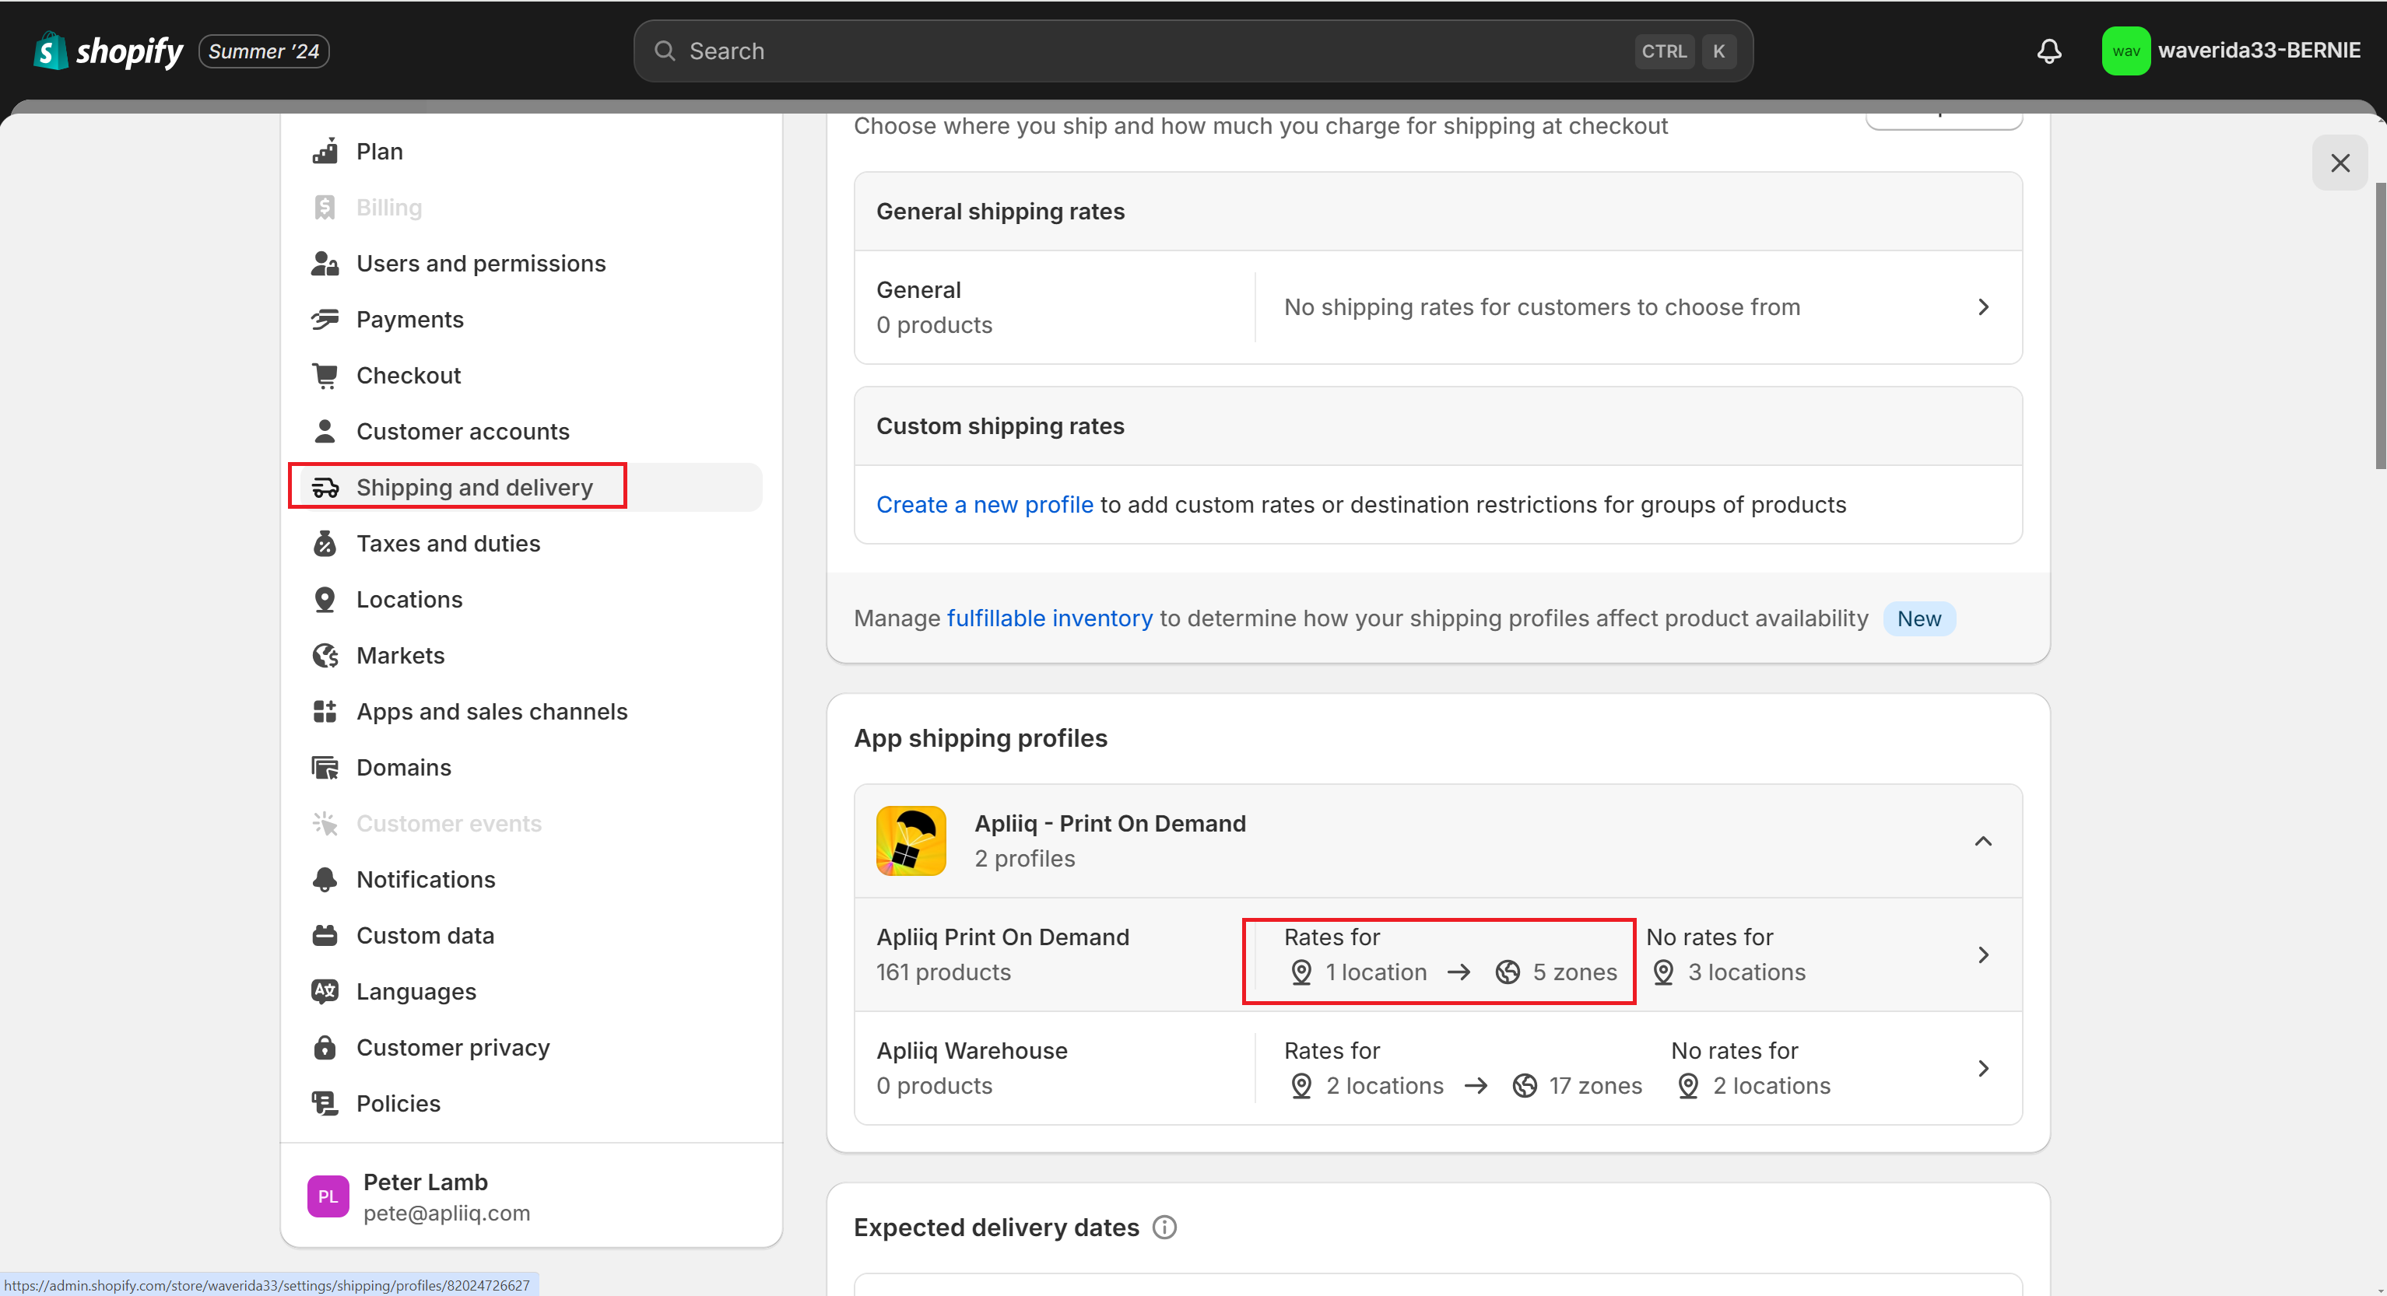The height and width of the screenshot is (1296, 2387).
Task: Click the Shopify logo
Action: [108, 51]
